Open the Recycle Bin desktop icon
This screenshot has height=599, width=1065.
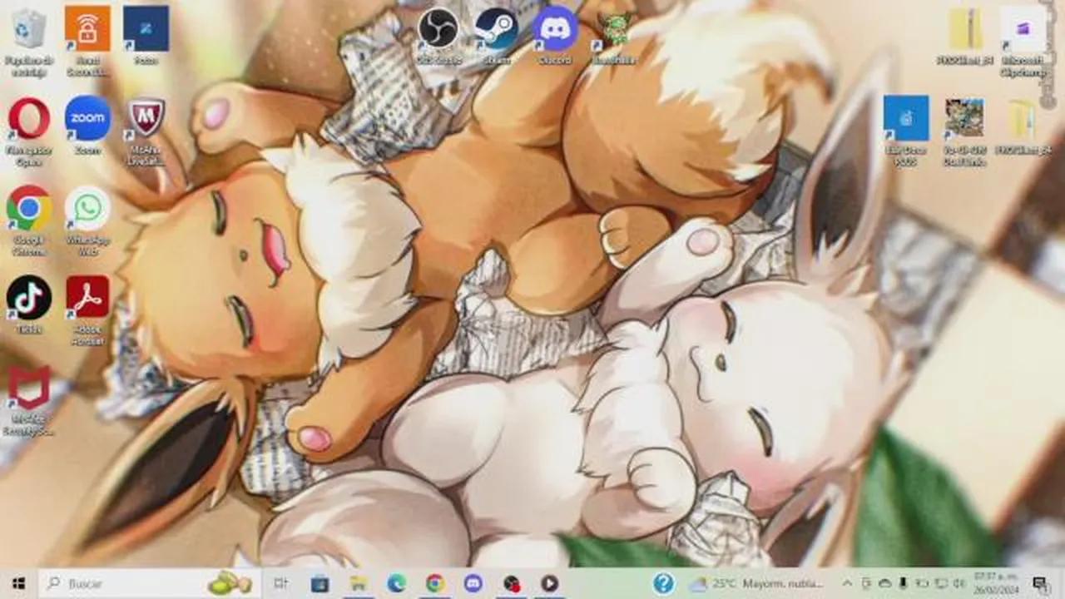pos(30,42)
